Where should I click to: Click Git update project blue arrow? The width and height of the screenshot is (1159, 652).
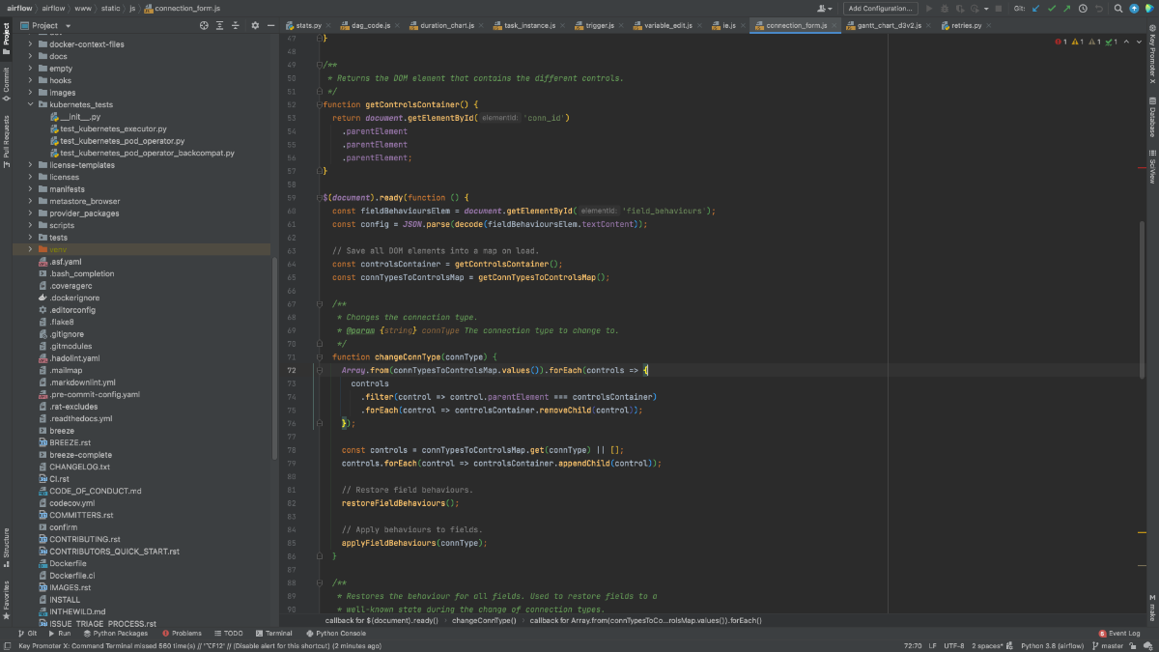1036,9
